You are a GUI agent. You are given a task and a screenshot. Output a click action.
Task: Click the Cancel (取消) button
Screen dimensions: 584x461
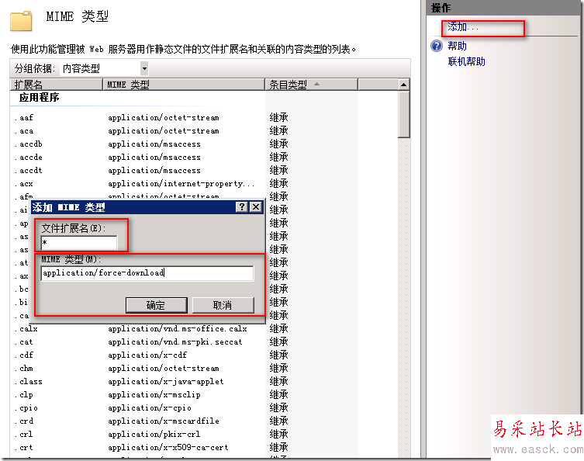click(223, 305)
